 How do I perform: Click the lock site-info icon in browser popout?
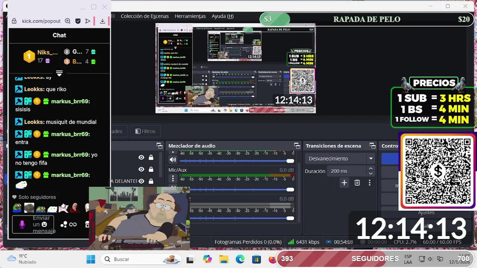coord(14,21)
